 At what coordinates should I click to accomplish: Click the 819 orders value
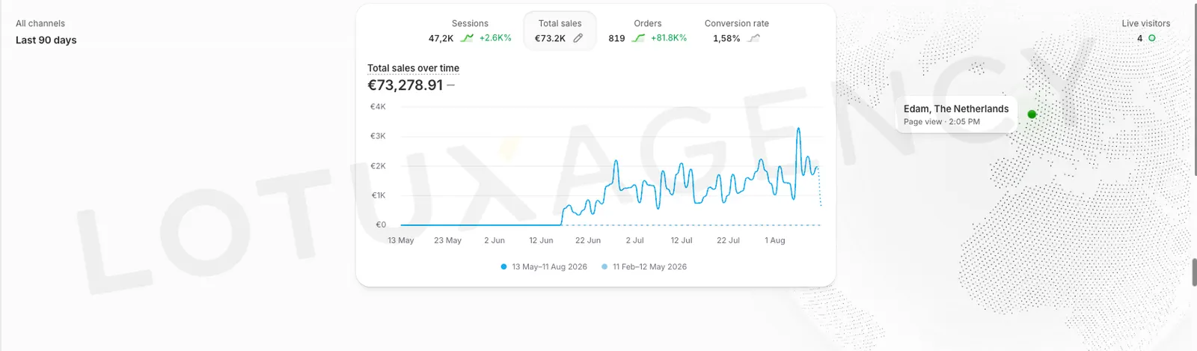(x=616, y=38)
